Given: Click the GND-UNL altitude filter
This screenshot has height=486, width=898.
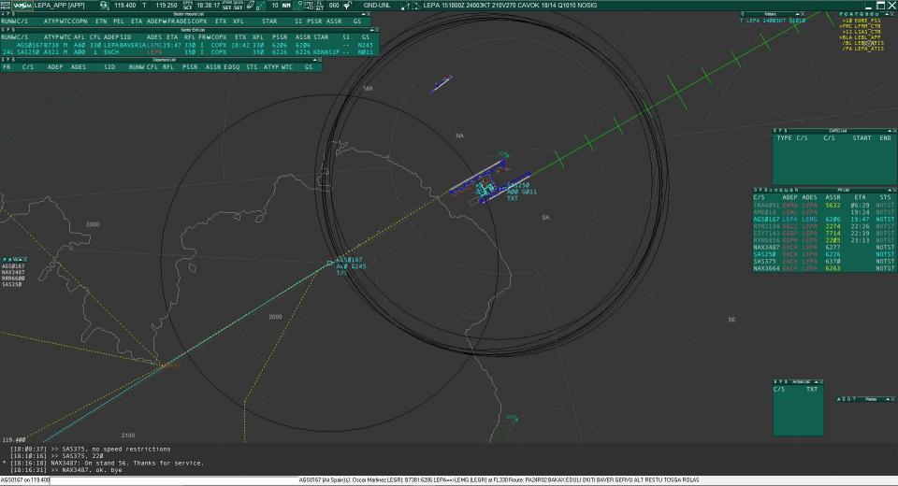Looking at the screenshot, I should click(377, 6).
